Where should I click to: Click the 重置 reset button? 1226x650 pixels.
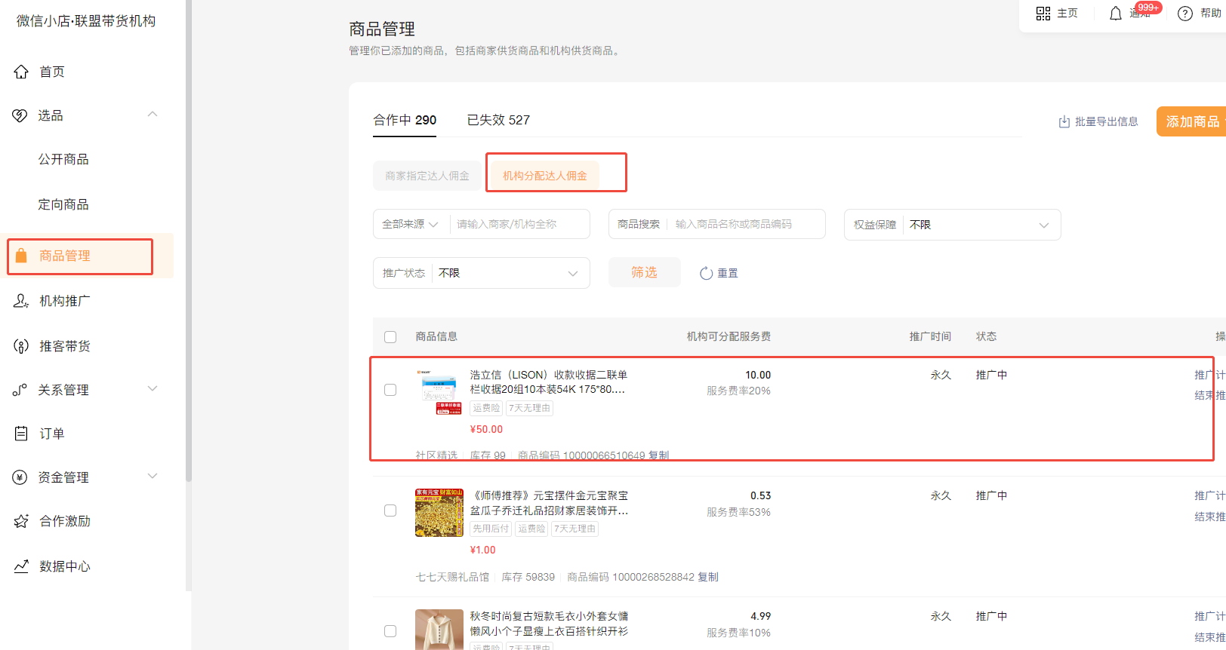[x=719, y=273]
